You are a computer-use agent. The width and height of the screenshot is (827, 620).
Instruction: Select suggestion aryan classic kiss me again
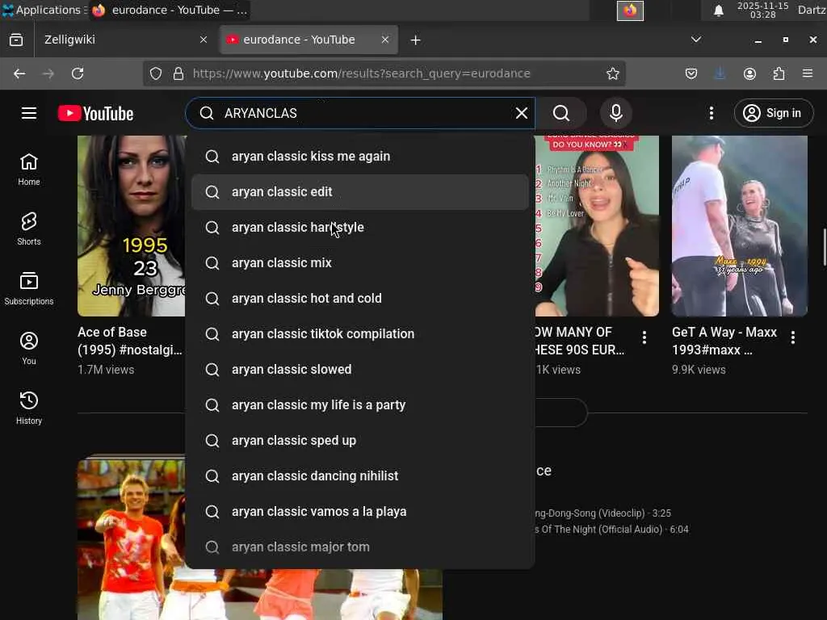coord(359,157)
